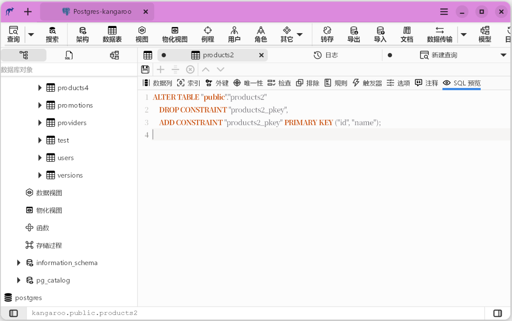Switch to the 数据列 columns tab

tap(157, 83)
